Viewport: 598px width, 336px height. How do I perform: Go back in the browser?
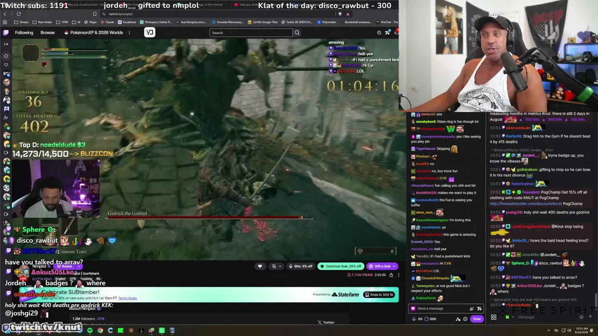[5, 14]
